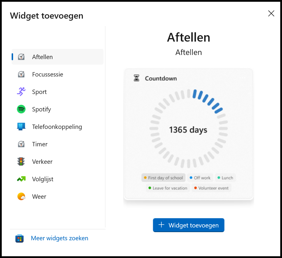Select the Sport running figure icon

(21, 92)
